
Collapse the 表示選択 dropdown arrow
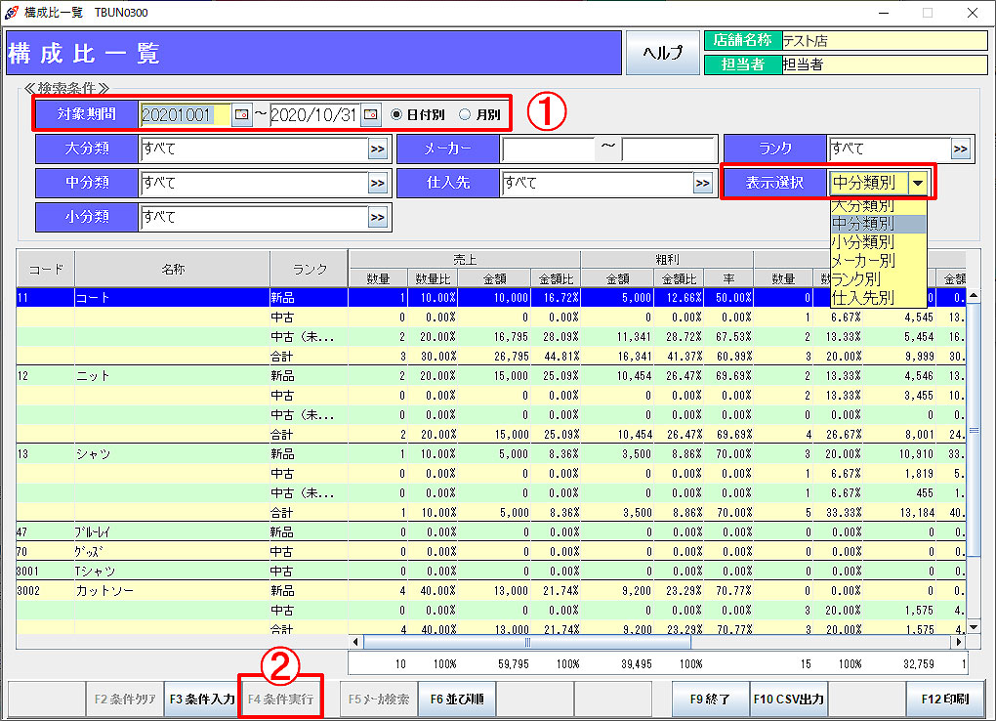pyautogui.click(x=917, y=183)
